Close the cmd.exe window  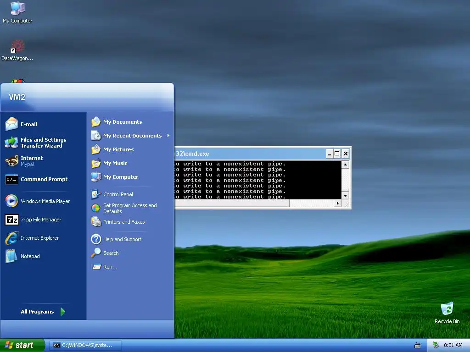(x=345, y=154)
